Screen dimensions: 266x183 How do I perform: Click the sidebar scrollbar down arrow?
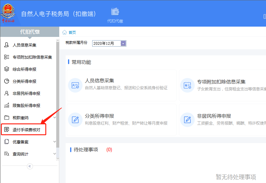point(58,159)
